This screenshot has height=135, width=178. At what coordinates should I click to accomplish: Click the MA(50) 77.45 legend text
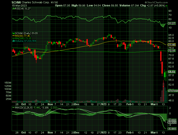click(x=22, y=36)
